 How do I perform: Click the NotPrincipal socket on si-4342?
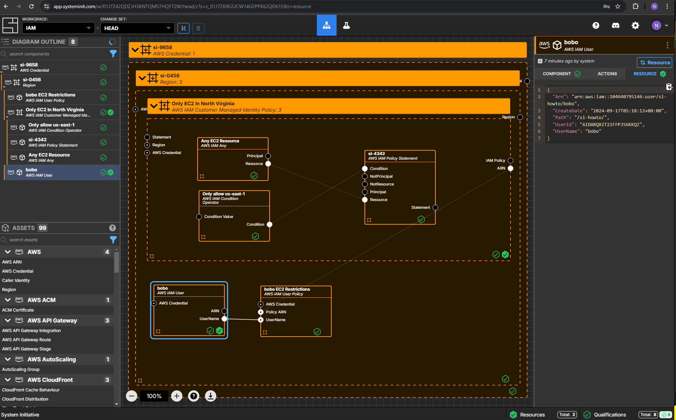point(365,176)
